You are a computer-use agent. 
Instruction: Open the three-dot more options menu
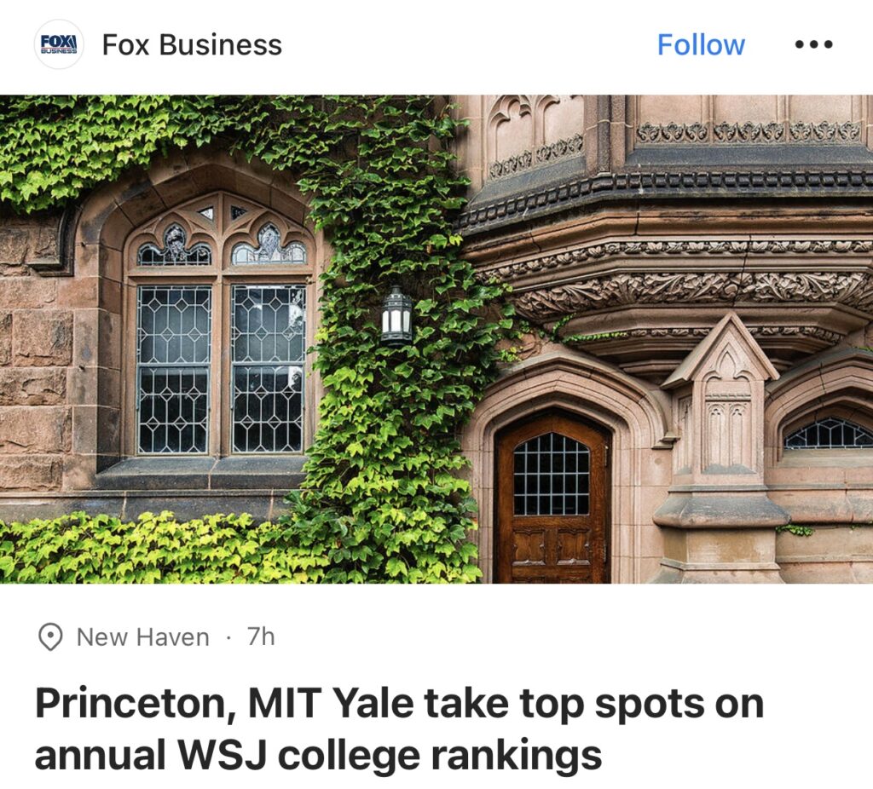coord(813,44)
